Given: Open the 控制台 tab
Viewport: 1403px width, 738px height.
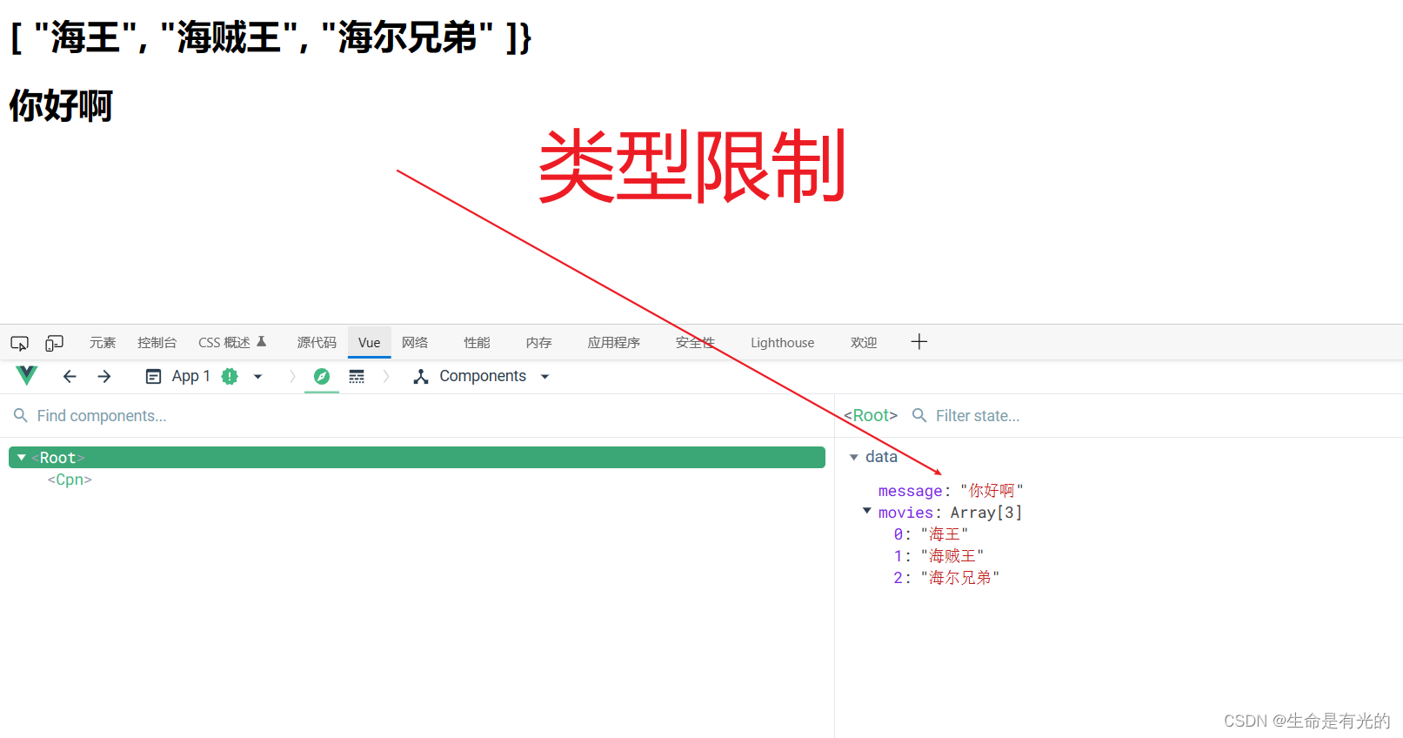Looking at the screenshot, I should (x=157, y=343).
